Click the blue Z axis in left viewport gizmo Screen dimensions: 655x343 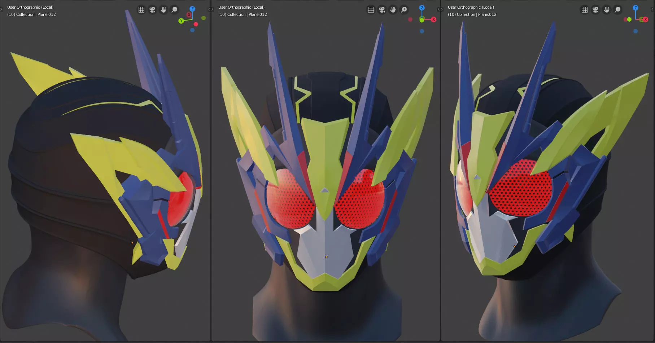click(x=192, y=9)
